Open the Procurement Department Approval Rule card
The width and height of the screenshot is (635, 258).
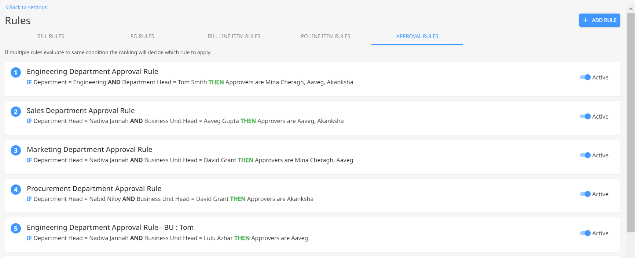tap(312, 195)
